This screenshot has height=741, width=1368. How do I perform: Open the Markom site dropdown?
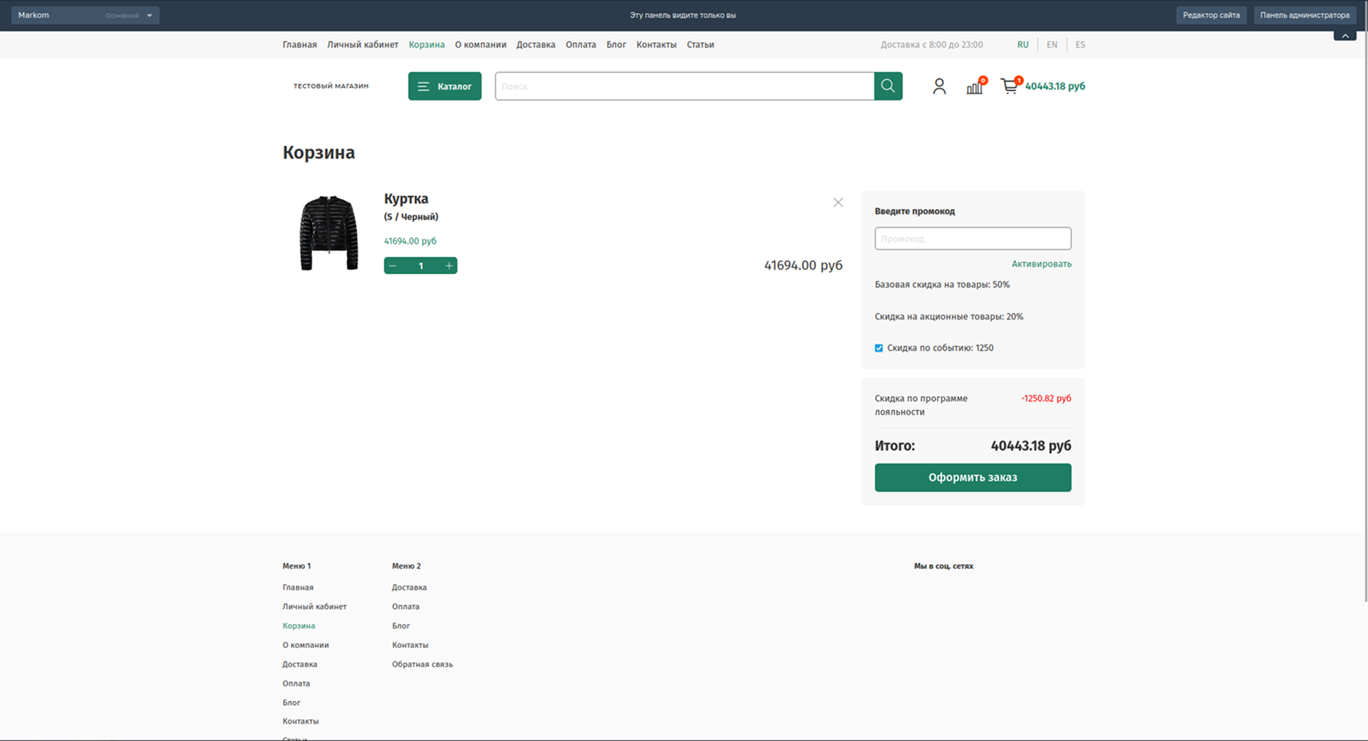pyautogui.click(x=85, y=15)
